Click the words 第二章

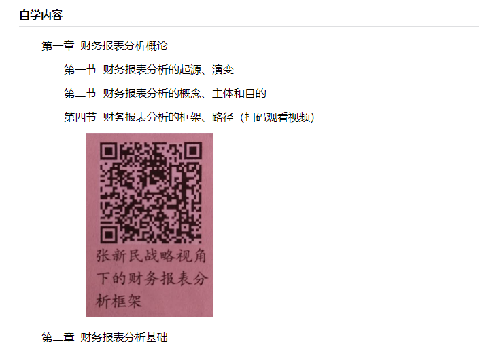pos(58,337)
